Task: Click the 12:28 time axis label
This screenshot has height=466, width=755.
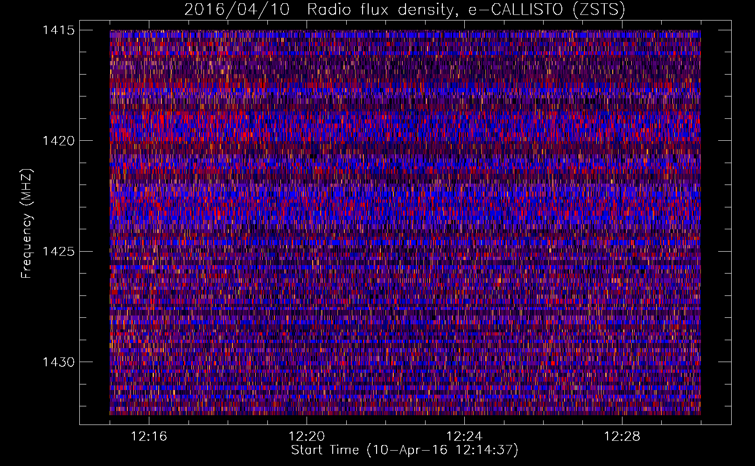Action: [x=622, y=437]
